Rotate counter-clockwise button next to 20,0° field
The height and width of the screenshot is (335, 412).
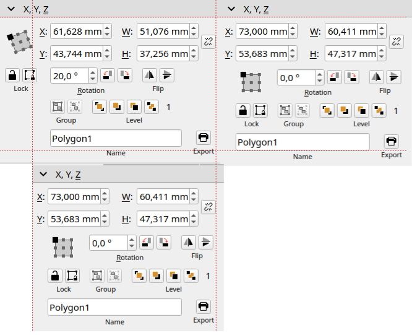tap(108, 76)
